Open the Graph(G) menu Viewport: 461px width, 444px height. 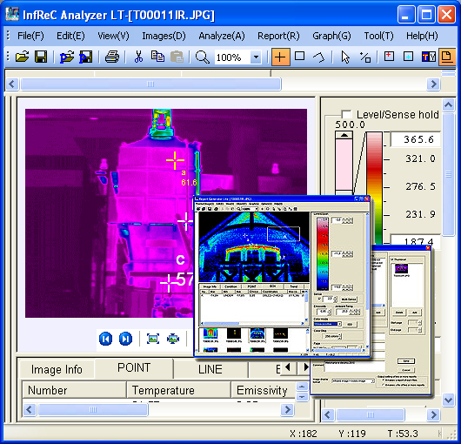(x=331, y=36)
